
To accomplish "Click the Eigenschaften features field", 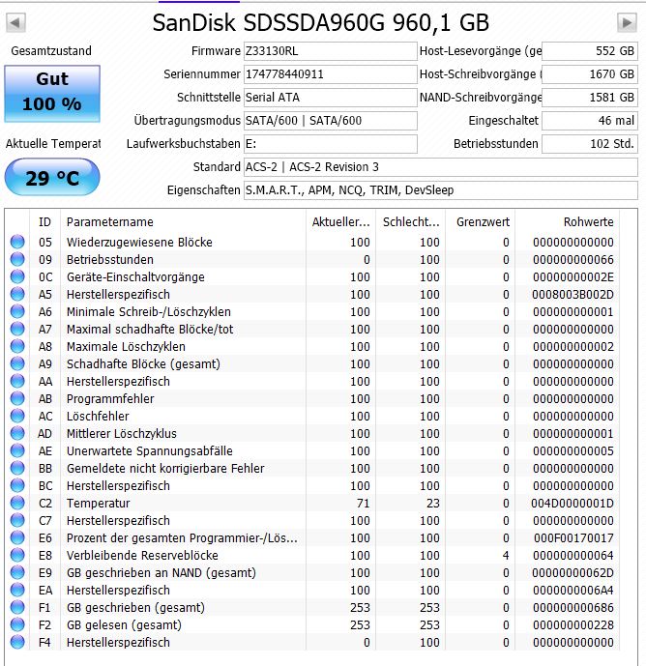I will (441, 190).
